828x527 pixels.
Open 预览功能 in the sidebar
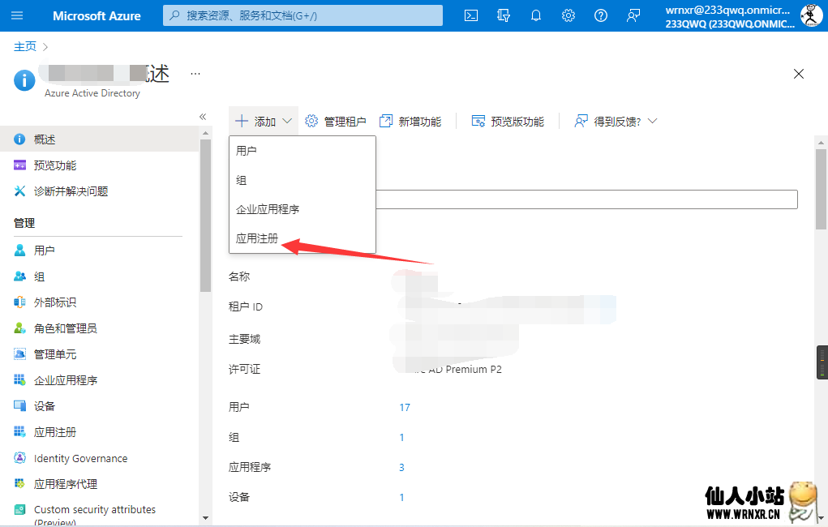coord(99,165)
